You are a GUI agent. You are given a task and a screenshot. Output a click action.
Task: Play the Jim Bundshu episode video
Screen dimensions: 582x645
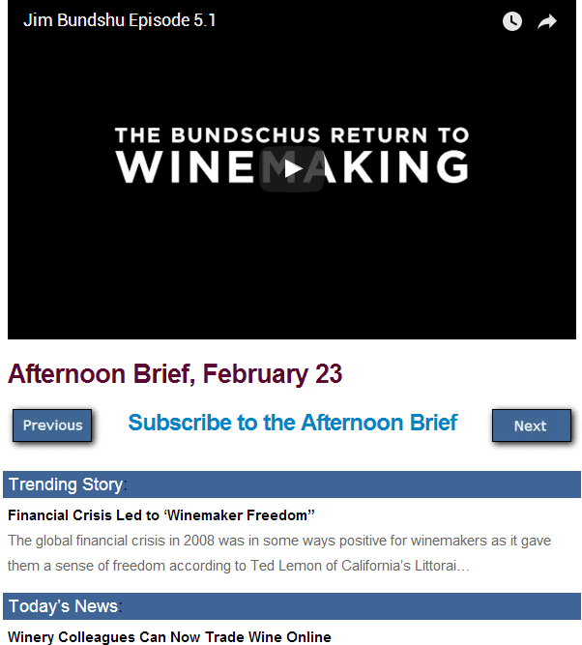click(292, 169)
